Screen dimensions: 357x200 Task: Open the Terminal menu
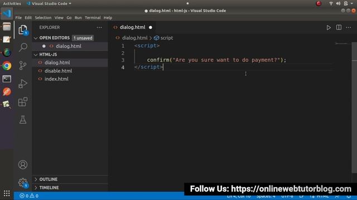(93, 18)
